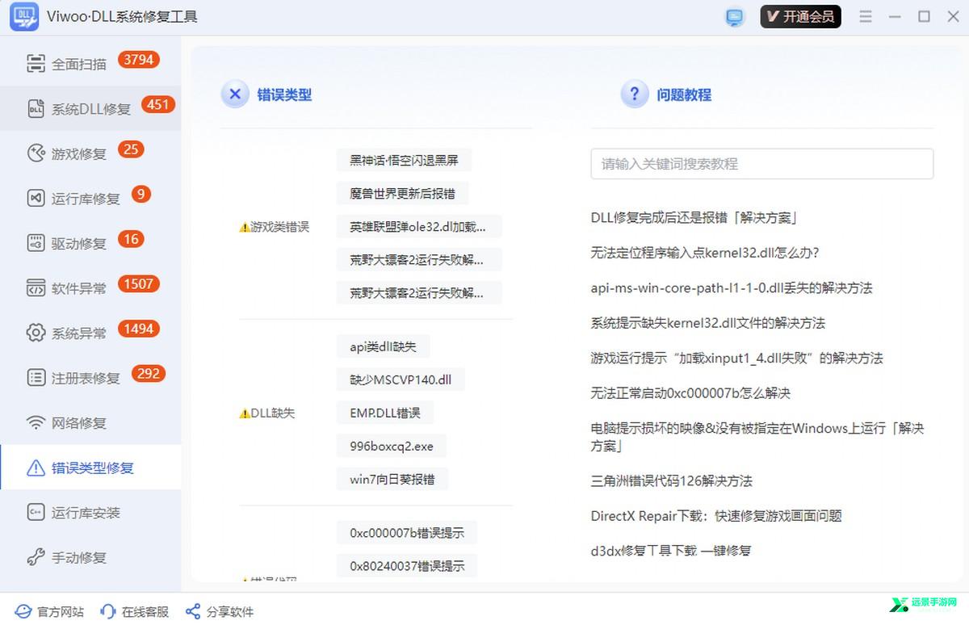
Task: Choose the 996boxcq2.exe tag
Action: [392, 446]
